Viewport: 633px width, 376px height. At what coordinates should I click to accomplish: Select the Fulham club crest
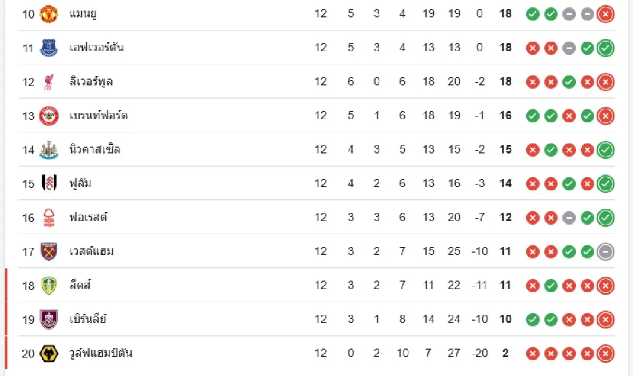tap(49, 184)
